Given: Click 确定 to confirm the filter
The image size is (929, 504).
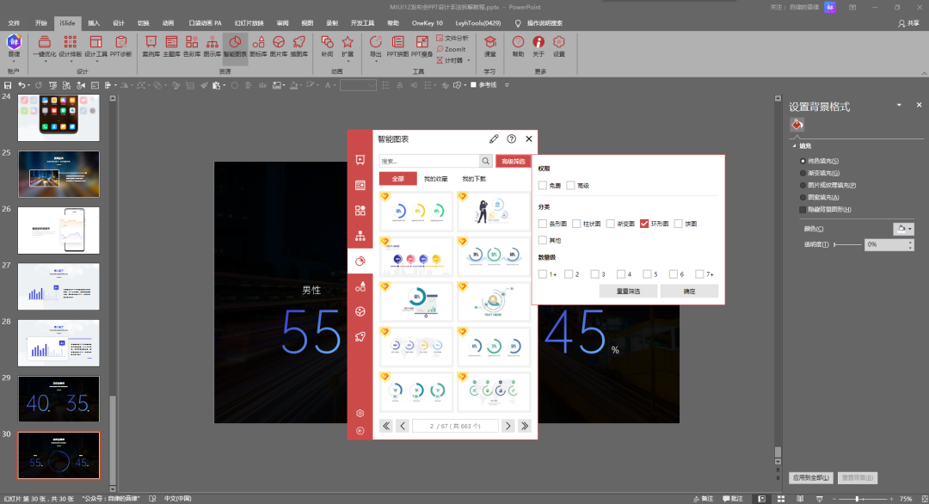Looking at the screenshot, I should pyautogui.click(x=689, y=292).
